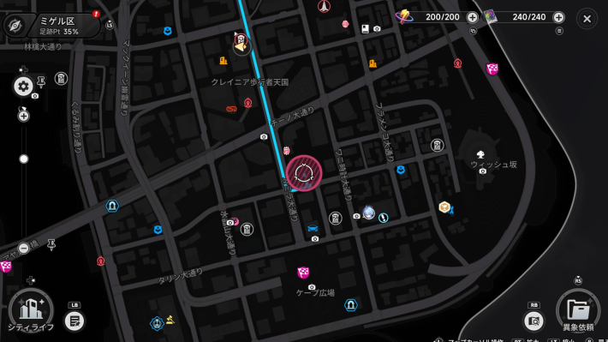Open the シティライフ menu
The width and height of the screenshot is (608, 342).
(31, 311)
